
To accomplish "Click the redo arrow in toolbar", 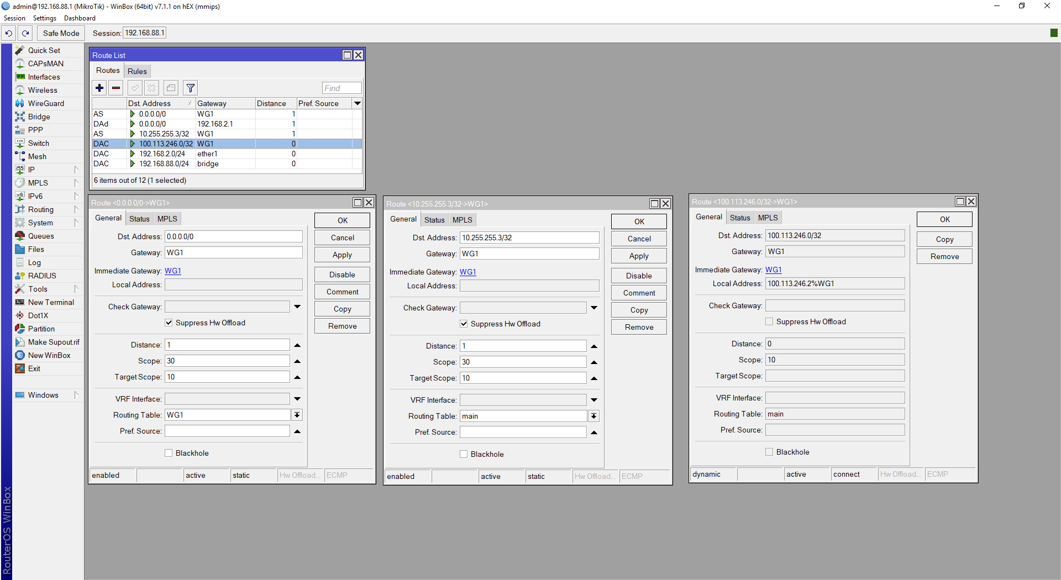I will click(25, 33).
